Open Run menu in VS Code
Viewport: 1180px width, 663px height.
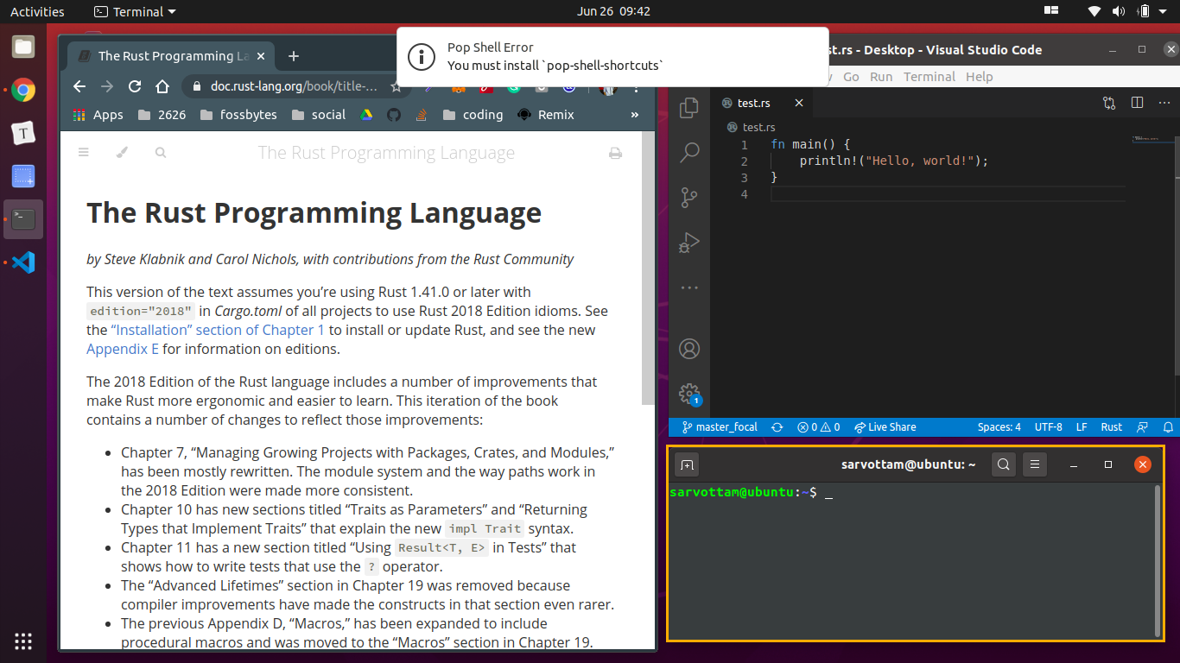tap(881, 77)
